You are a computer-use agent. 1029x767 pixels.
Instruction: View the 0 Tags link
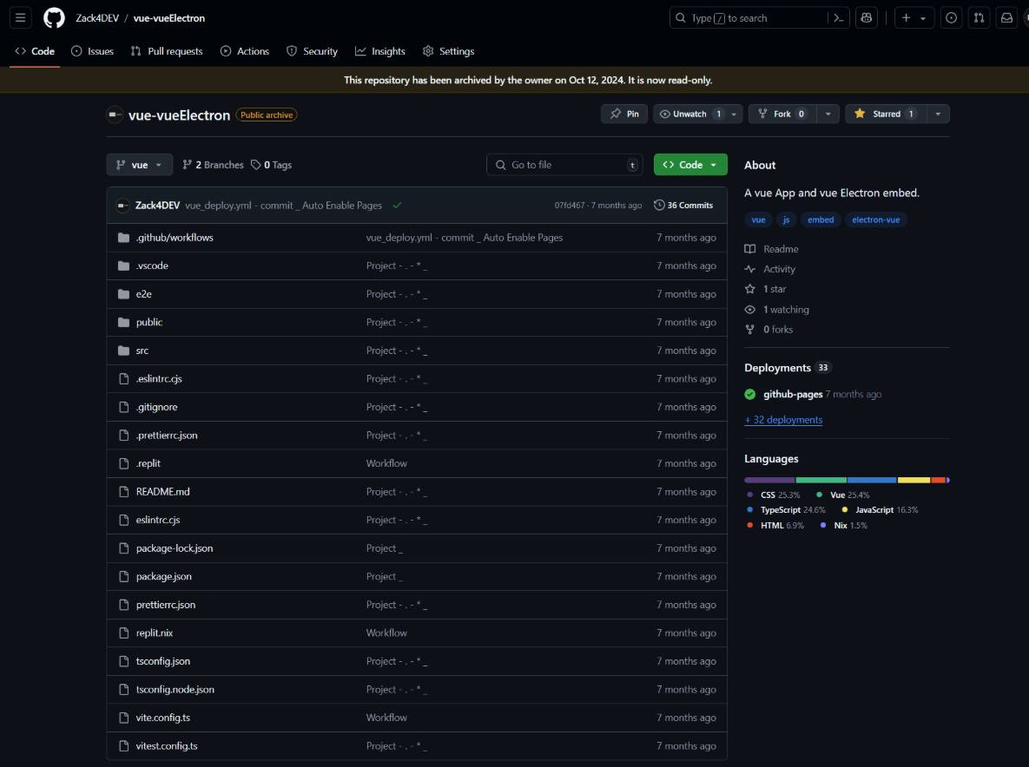coord(272,165)
